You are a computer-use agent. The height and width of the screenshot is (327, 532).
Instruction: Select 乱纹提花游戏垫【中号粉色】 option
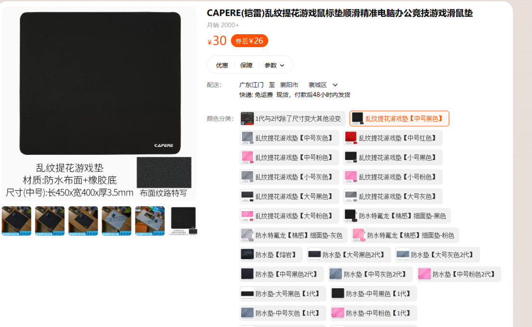click(289, 158)
